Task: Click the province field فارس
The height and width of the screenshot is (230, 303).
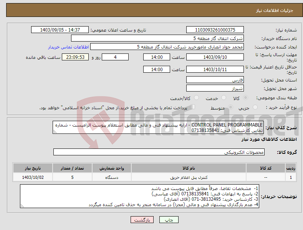Action: 215,80
